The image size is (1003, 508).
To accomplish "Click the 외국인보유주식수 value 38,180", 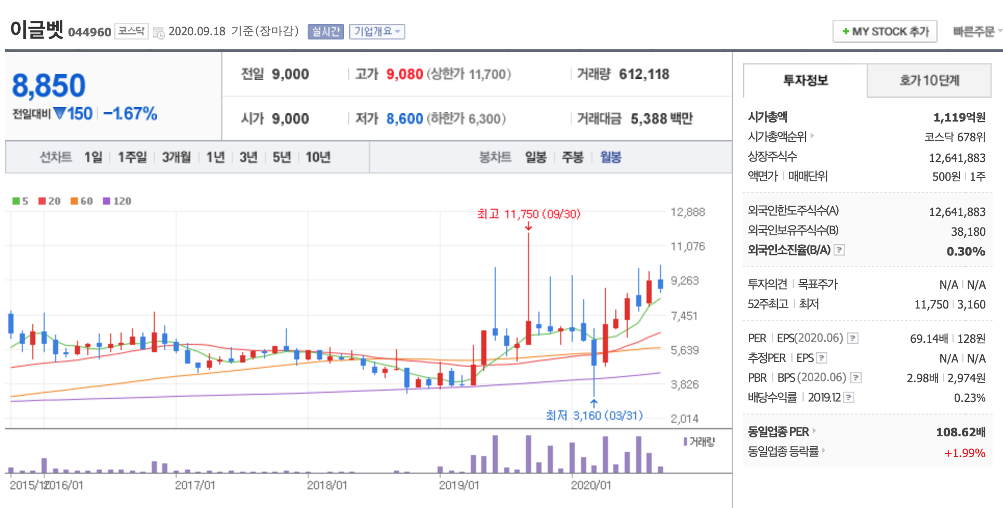I will click(968, 231).
